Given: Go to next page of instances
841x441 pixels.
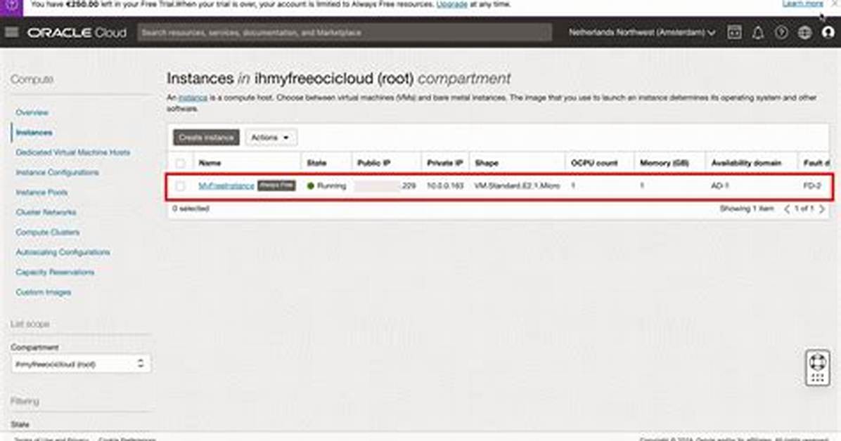Looking at the screenshot, I should [822, 209].
